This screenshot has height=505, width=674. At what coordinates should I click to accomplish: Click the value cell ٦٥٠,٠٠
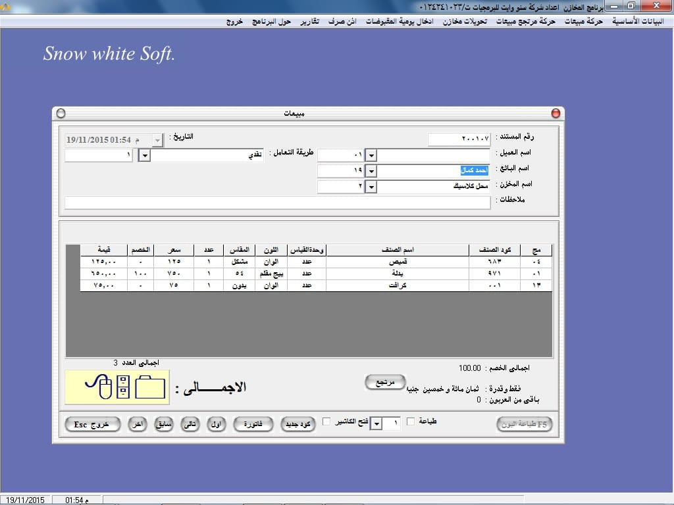click(103, 274)
